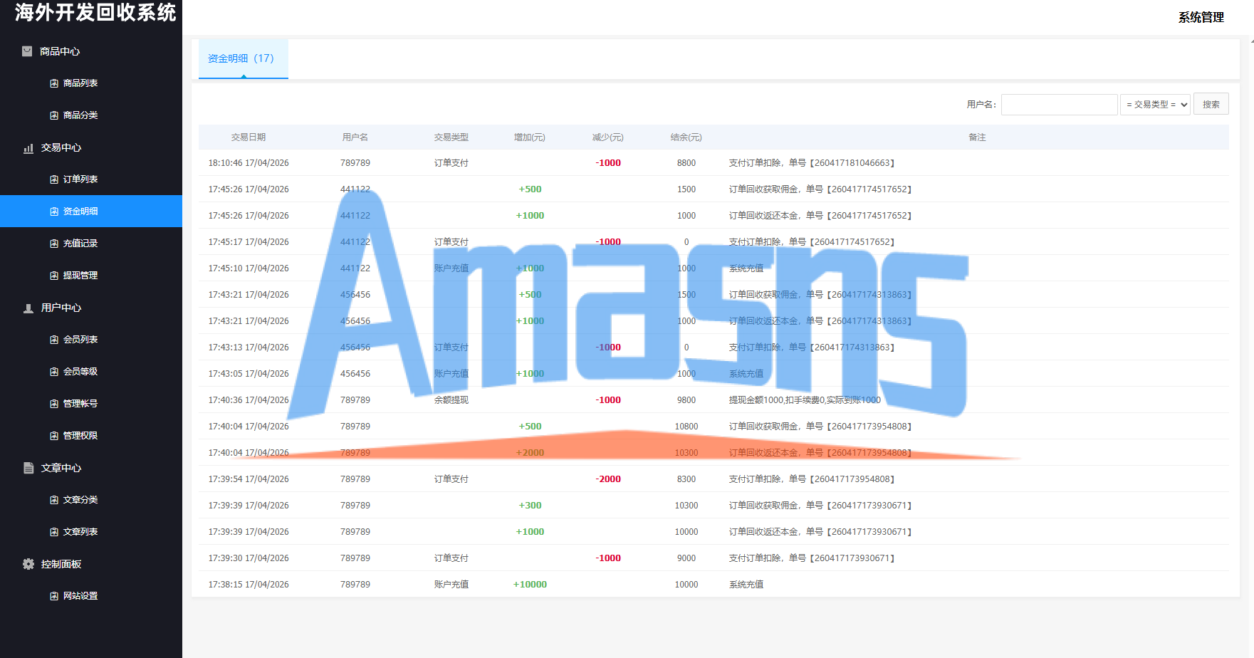Click the icon beside 订单列表

tap(54, 179)
